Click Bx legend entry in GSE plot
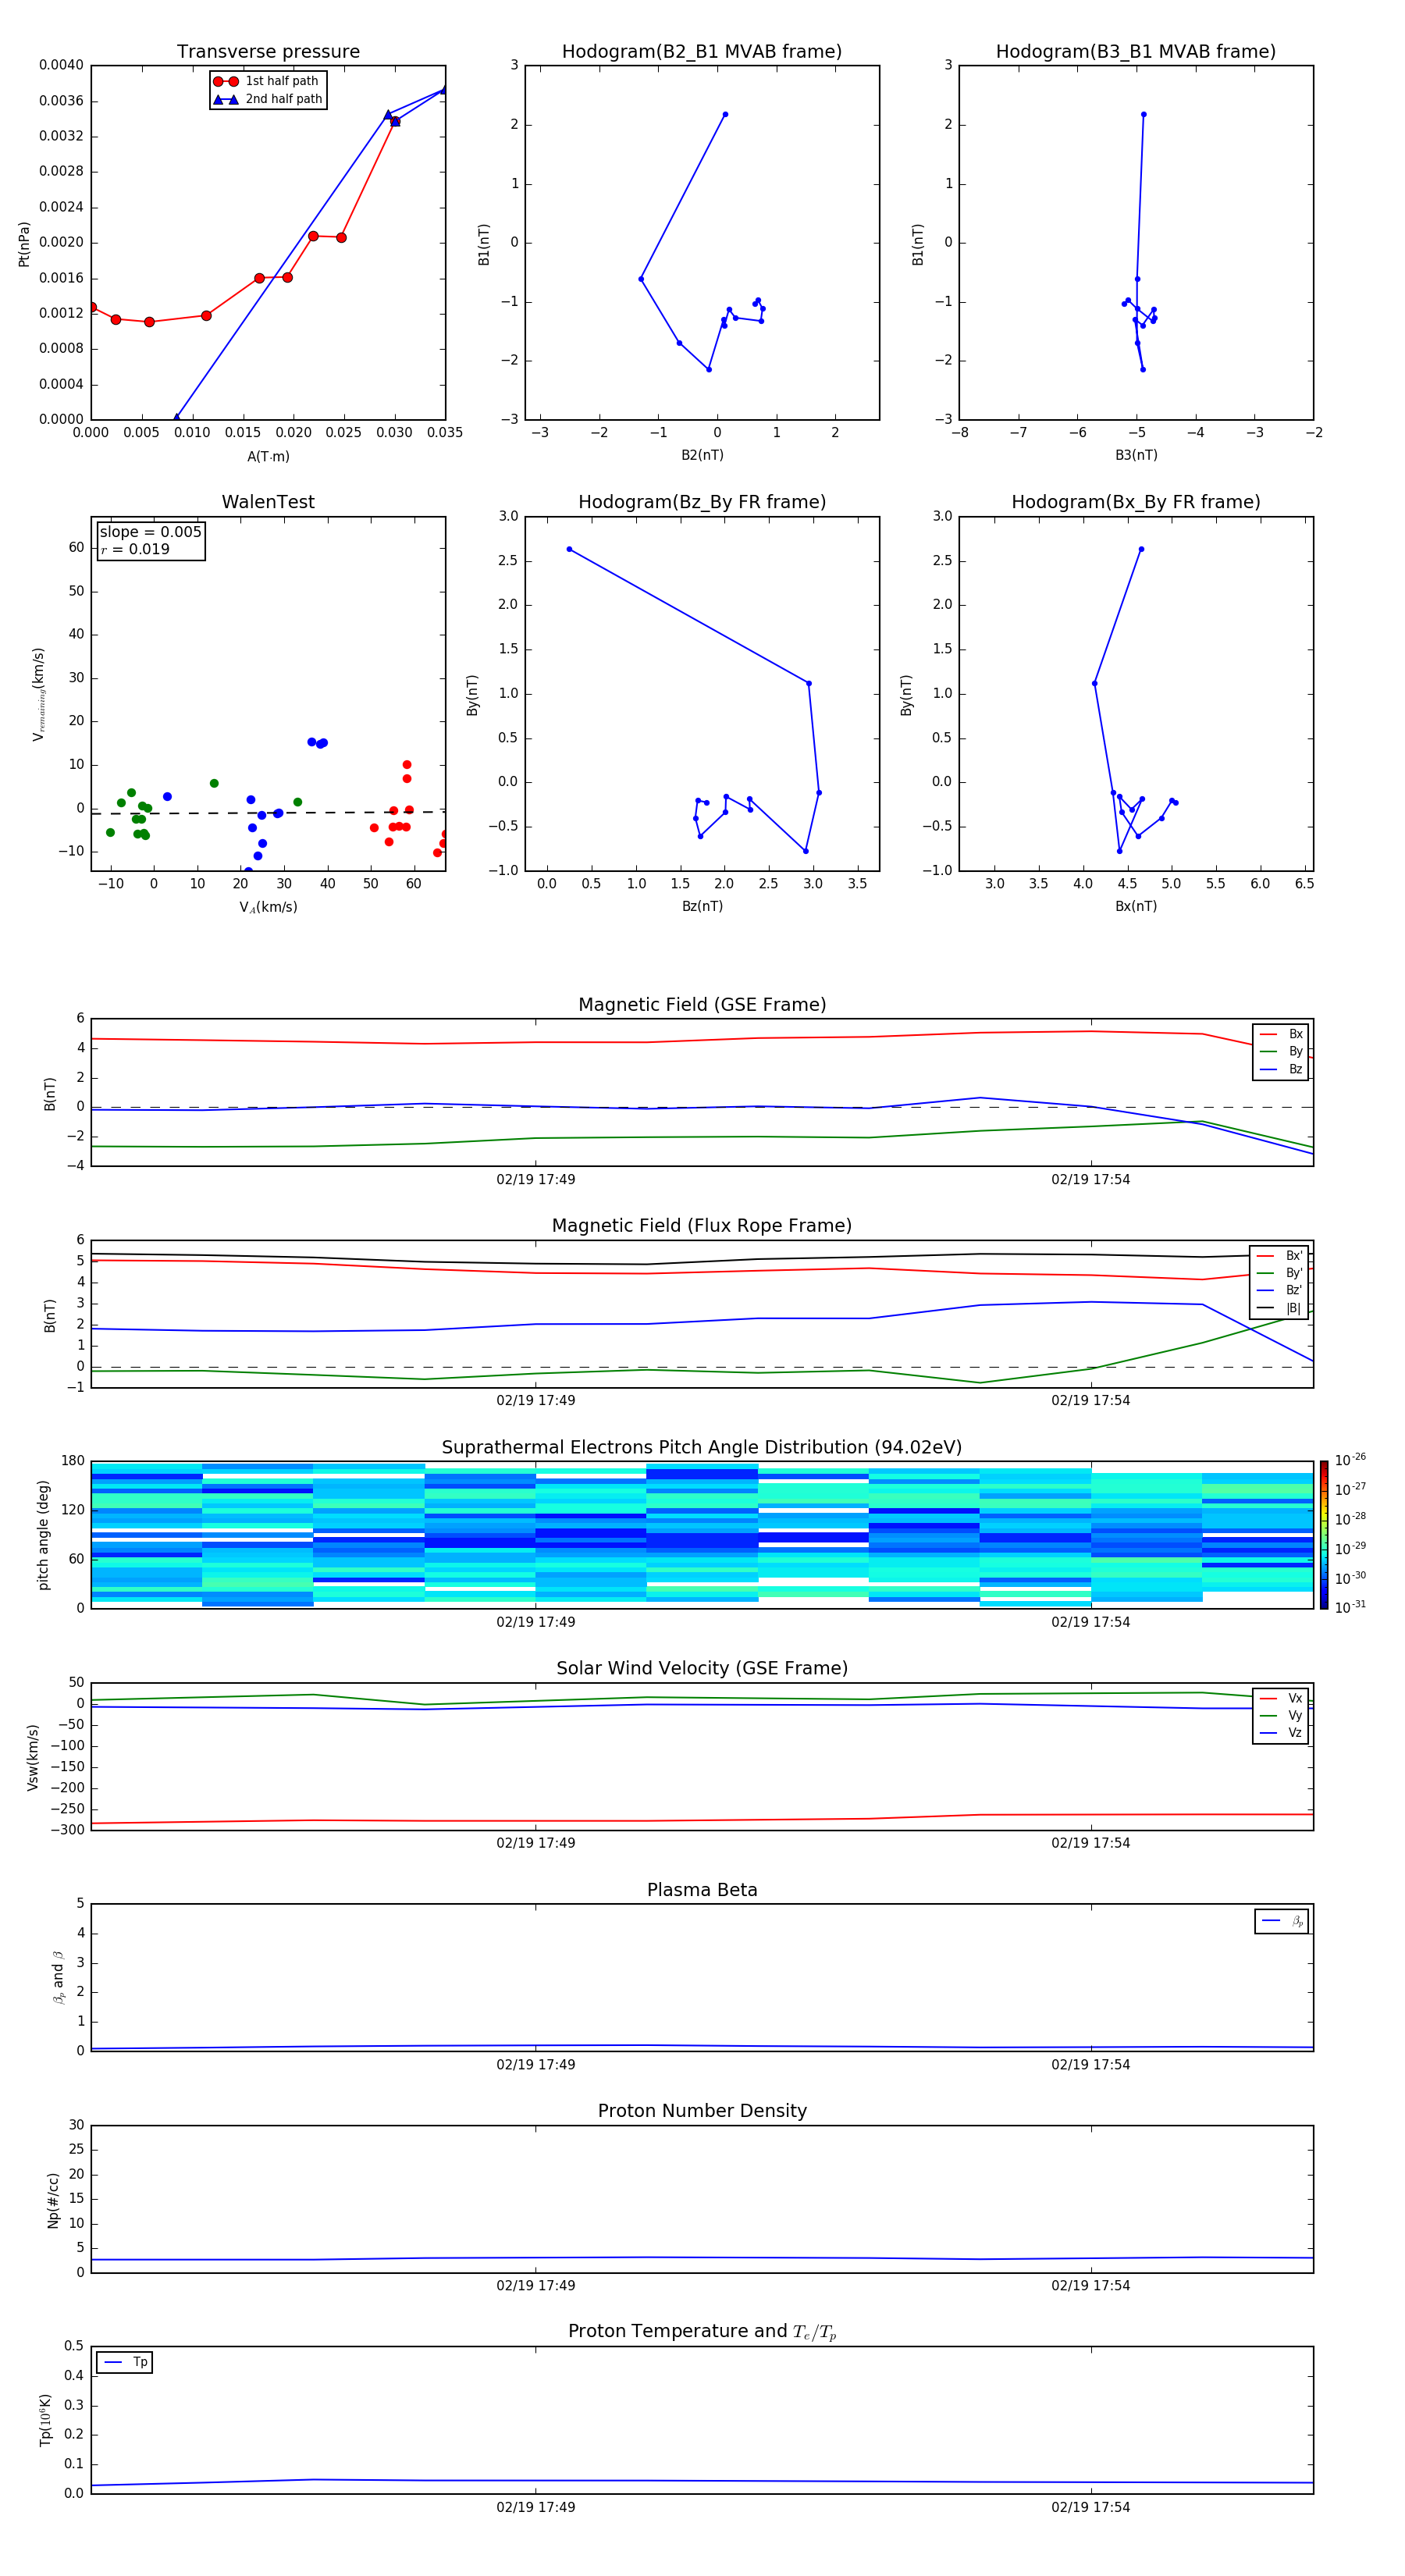The width and height of the screenshot is (1405, 2576). [x=1281, y=1034]
